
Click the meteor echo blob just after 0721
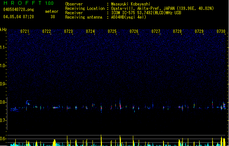(28, 103)
